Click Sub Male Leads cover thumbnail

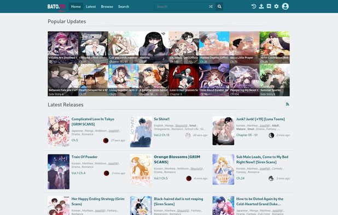[223, 169]
